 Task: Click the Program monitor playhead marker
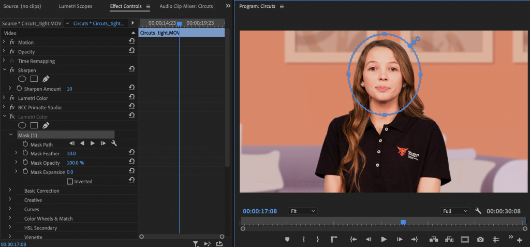tap(403, 222)
